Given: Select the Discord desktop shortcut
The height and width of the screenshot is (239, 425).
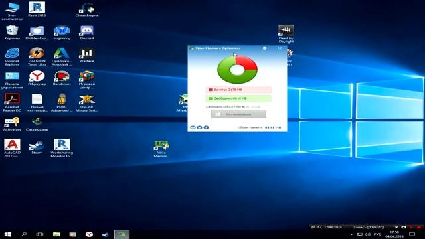Looking at the screenshot, I should [x=87, y=33].
